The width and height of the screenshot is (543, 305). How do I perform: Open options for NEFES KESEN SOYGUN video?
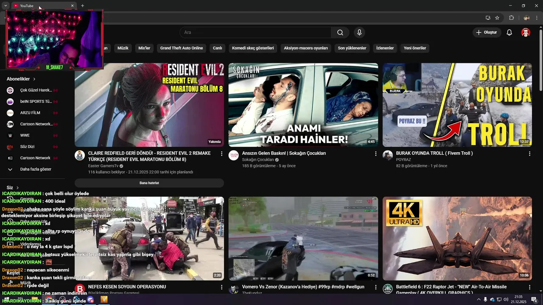221,287
